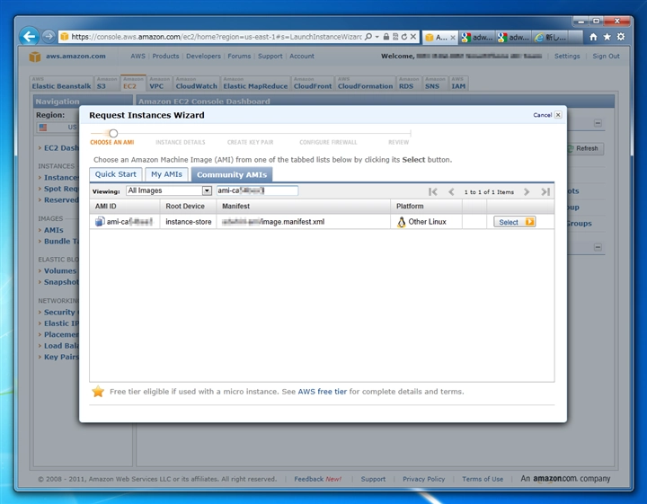647x504 pixels.
Task: Click the Platform column header
Action: coord(426,207)
